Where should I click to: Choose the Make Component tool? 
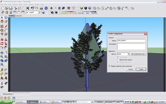[6, 17]
